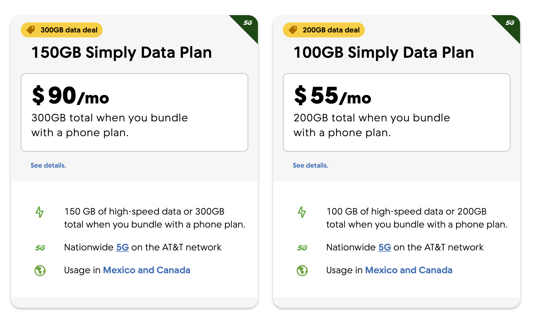Click the lightning bolt icon in 100GB plan features

[x=302, y=212]
